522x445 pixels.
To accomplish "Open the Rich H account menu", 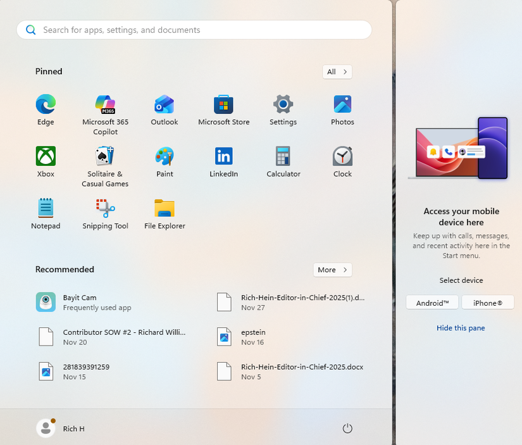I will pyautogui.click(x=60, y=428).
